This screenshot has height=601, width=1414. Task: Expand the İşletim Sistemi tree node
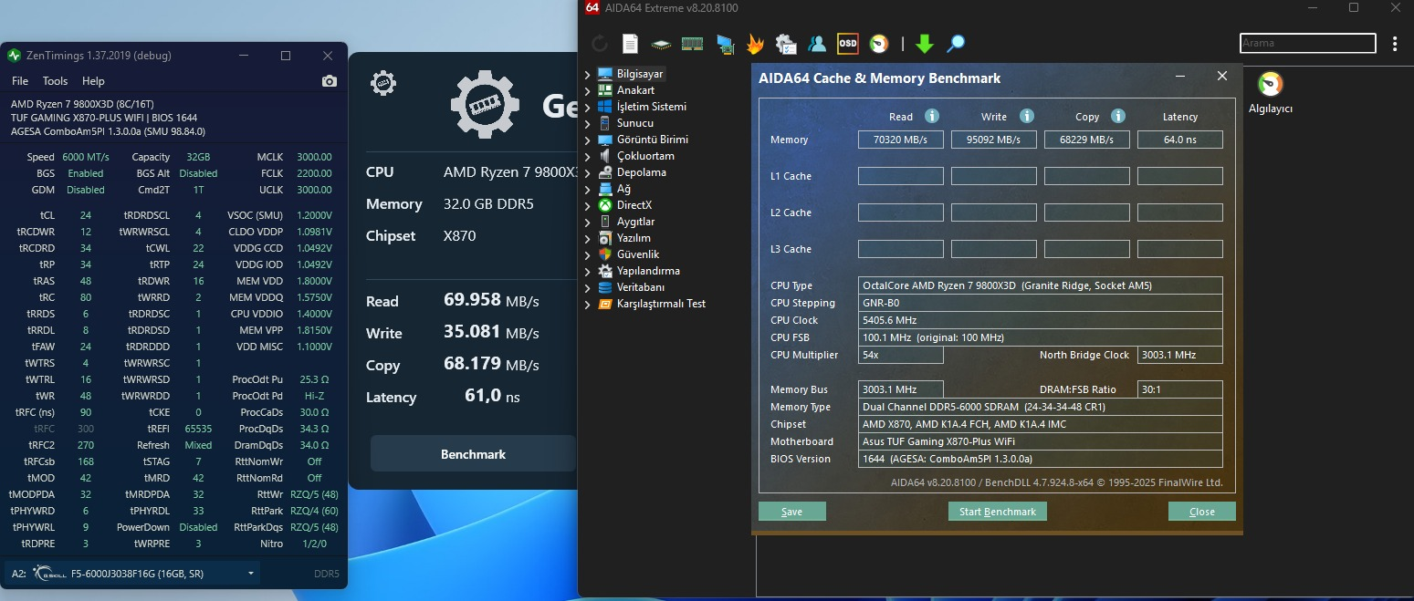click(588, 107)
